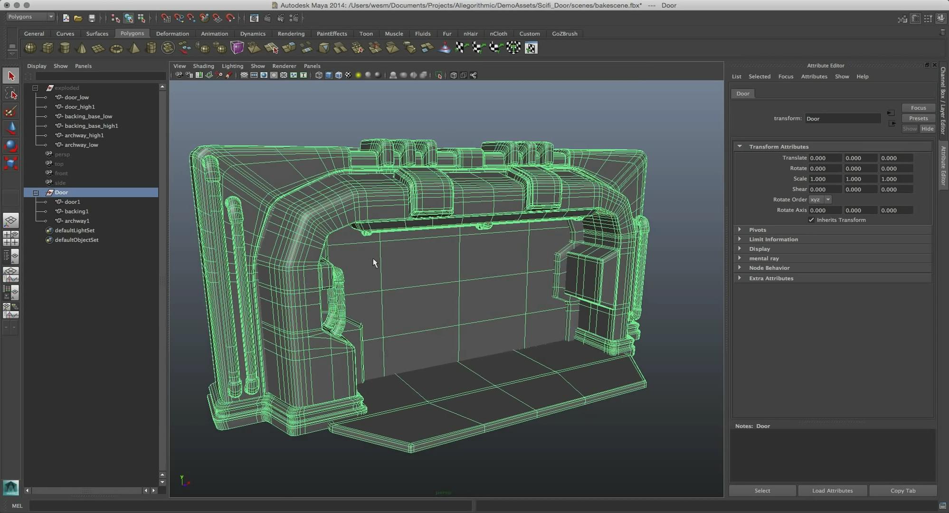
Task: Open the viewport Shading menu
Action: tap(203, 66)
